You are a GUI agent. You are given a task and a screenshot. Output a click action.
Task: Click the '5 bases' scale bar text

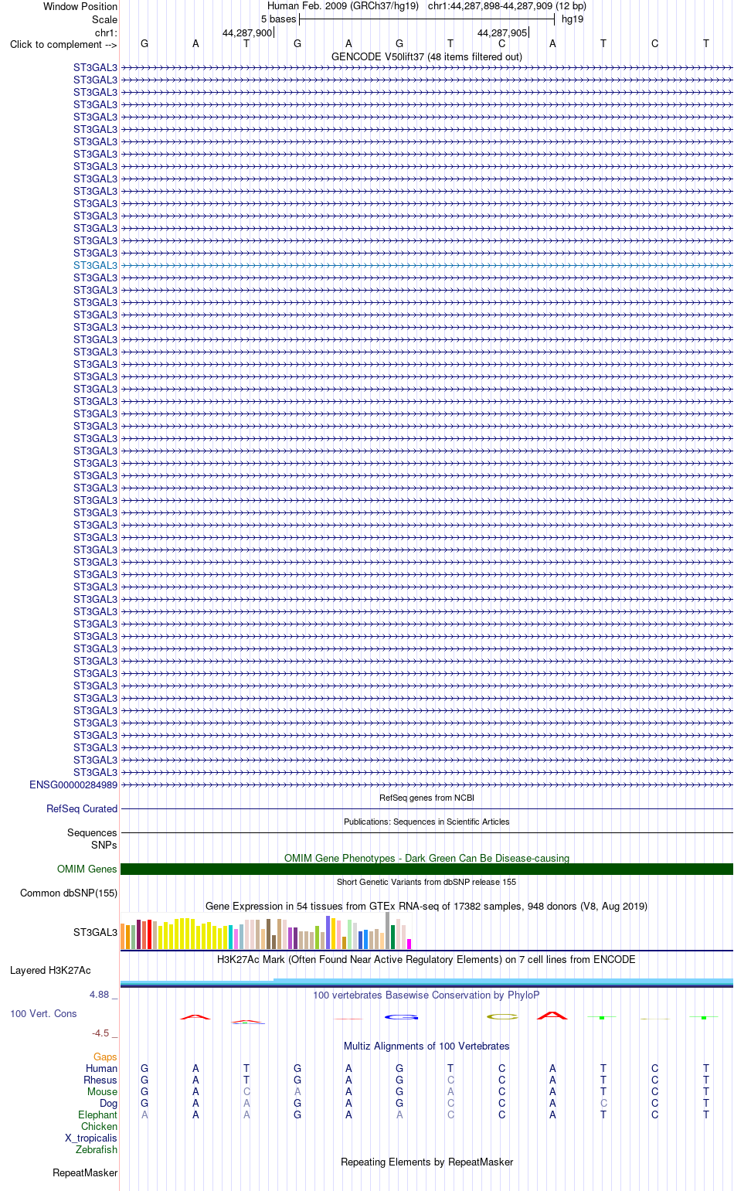point(278,19)
